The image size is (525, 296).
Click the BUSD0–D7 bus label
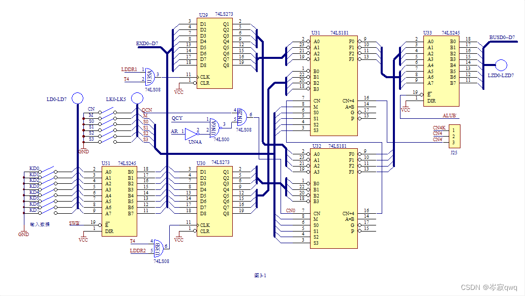click(502, 38)
